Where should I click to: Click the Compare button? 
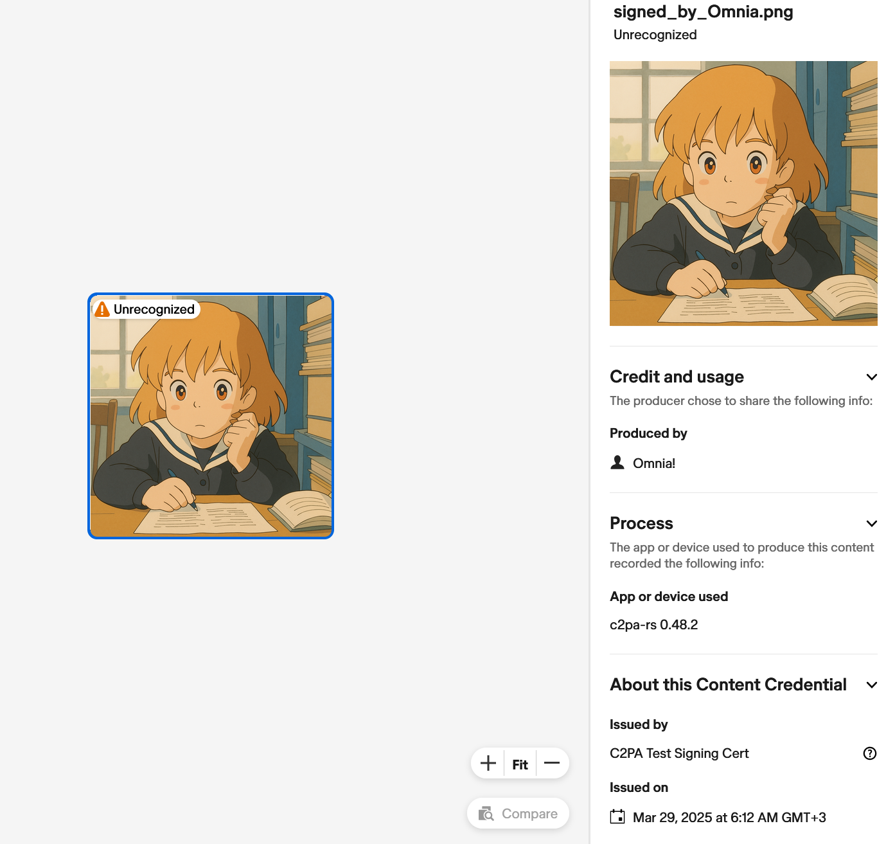(518, 814)
